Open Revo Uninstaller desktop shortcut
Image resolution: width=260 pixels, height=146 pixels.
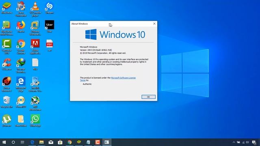tap(21, 9)
